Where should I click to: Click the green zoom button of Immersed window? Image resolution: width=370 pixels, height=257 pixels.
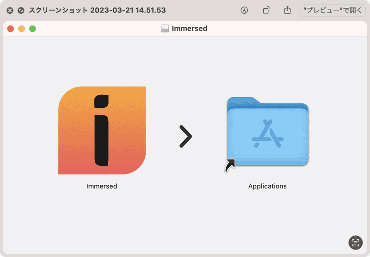32,29
